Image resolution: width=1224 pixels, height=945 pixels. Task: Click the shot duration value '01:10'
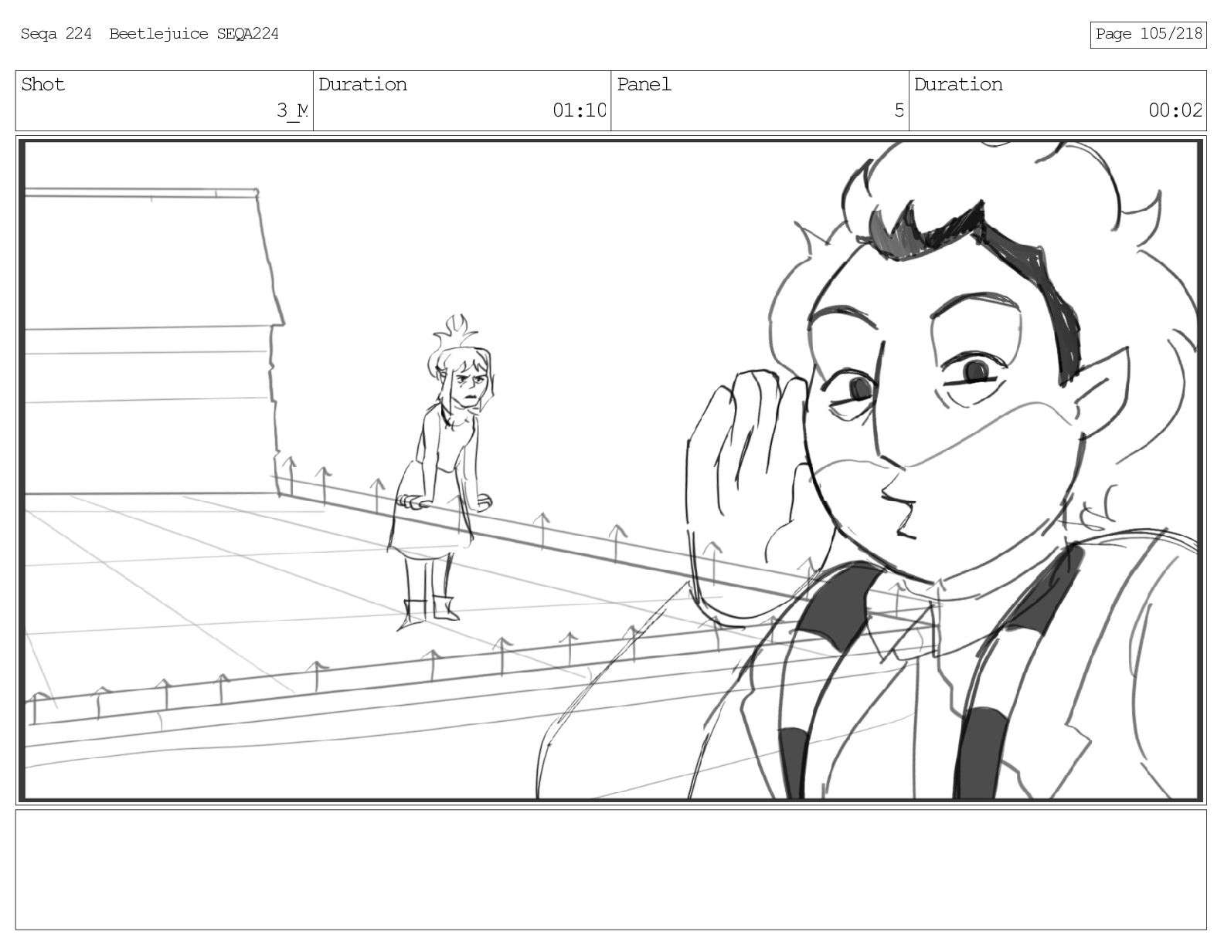click(580, 110)
